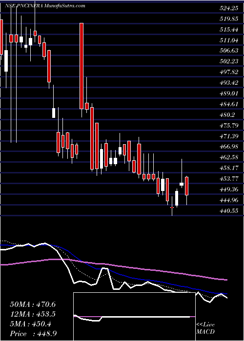Click the 519.85 price axis label
This screenshot has height=341, width=244.
coord(228,19)
